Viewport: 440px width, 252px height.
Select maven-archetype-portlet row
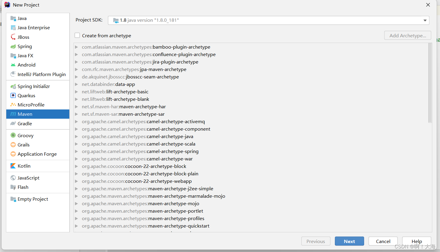click(x=251, y=211)
